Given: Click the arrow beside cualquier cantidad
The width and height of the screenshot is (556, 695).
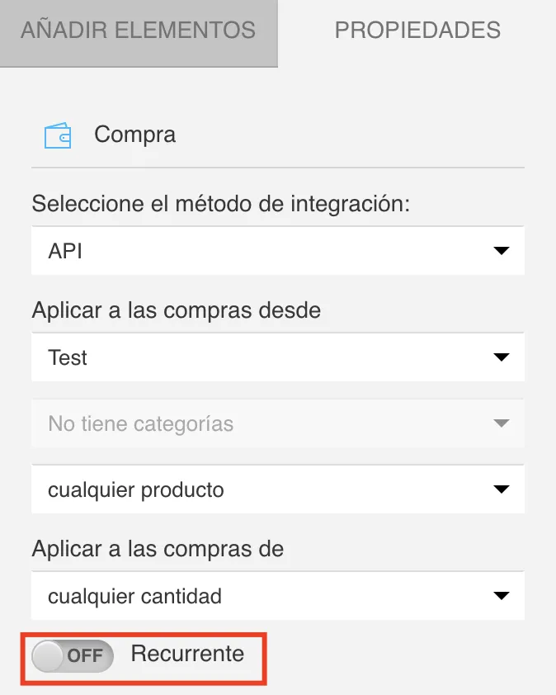Looking at the screenshot, I should 501,596.
